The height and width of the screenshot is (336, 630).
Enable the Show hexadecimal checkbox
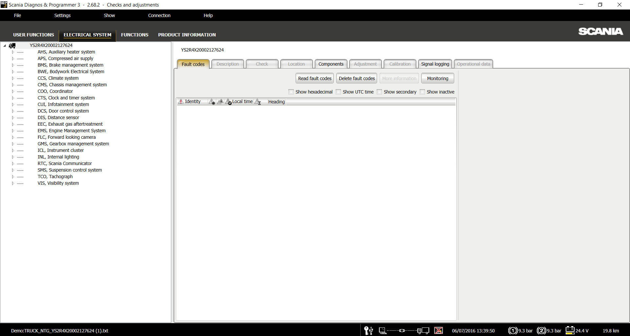pos(291,92)
